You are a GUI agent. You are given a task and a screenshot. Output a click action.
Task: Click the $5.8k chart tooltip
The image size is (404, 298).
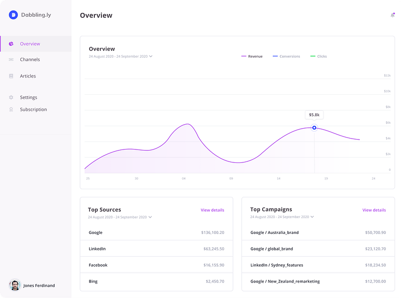click(314, 115)
